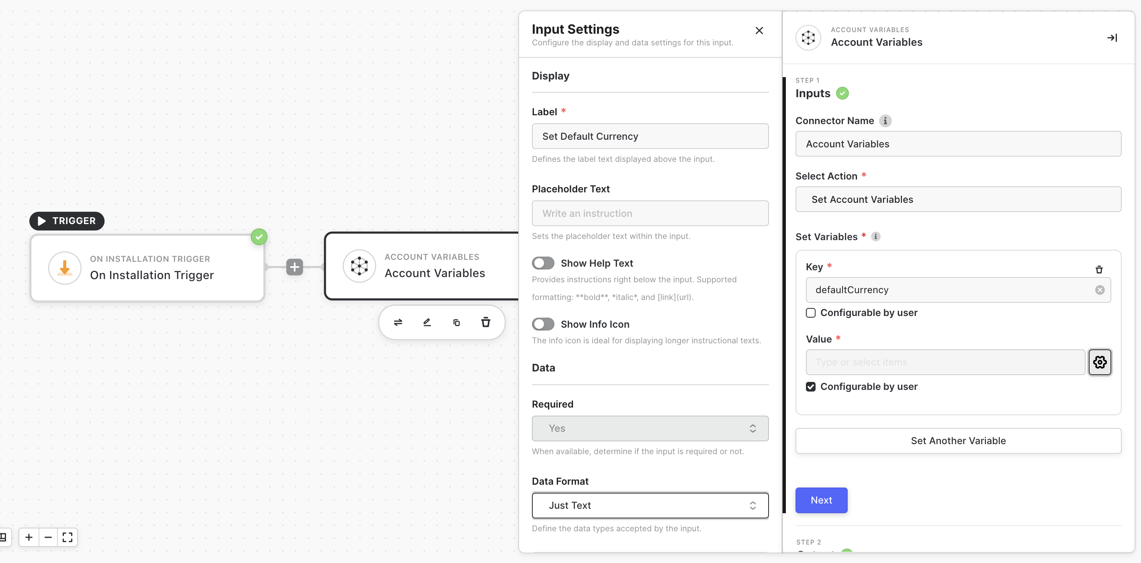The image size is (1141, 563).
Task: Open the Required dropdown
Action: click(650, 428)
